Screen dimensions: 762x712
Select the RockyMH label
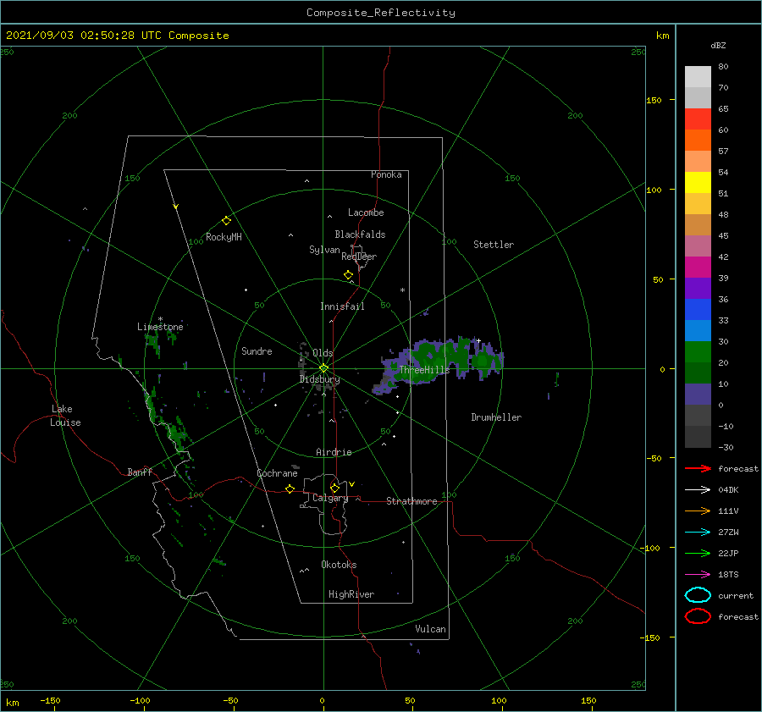(224, 237)
